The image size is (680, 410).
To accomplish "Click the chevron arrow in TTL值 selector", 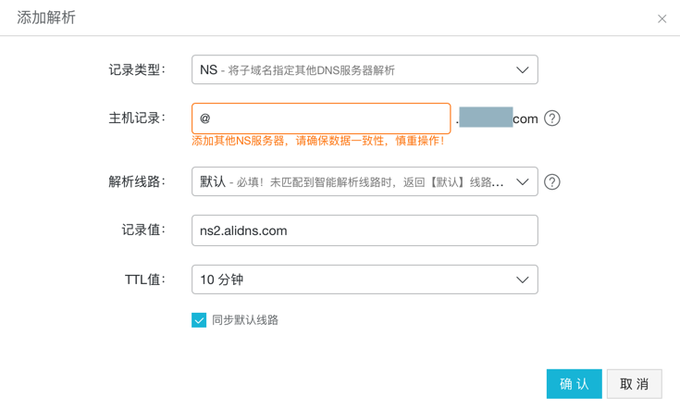I will pos(522,280).
